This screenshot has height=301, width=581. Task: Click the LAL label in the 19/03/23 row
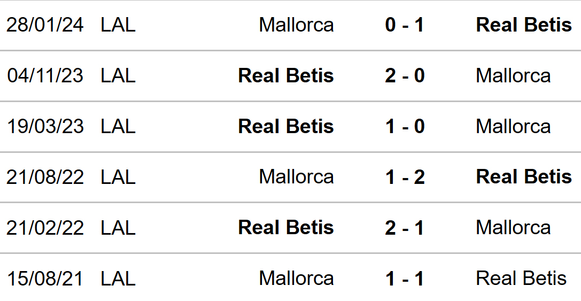point(118,126)
